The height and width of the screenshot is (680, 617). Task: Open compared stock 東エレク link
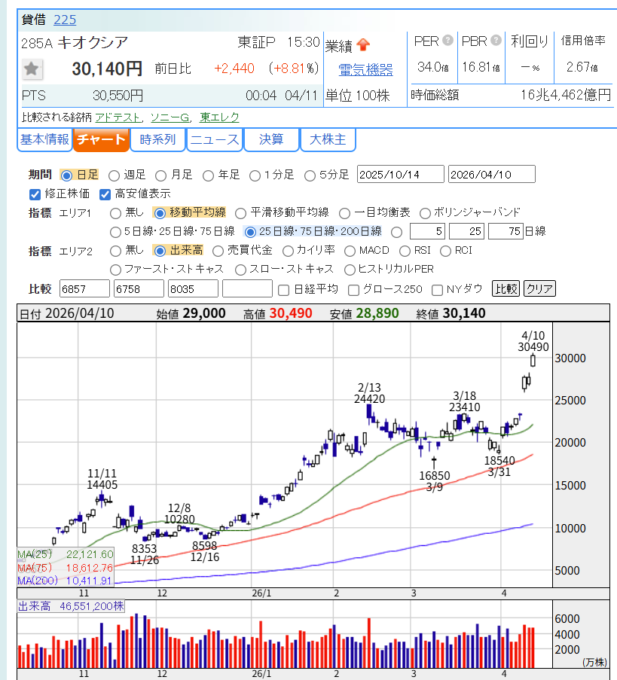pos(219,117)
